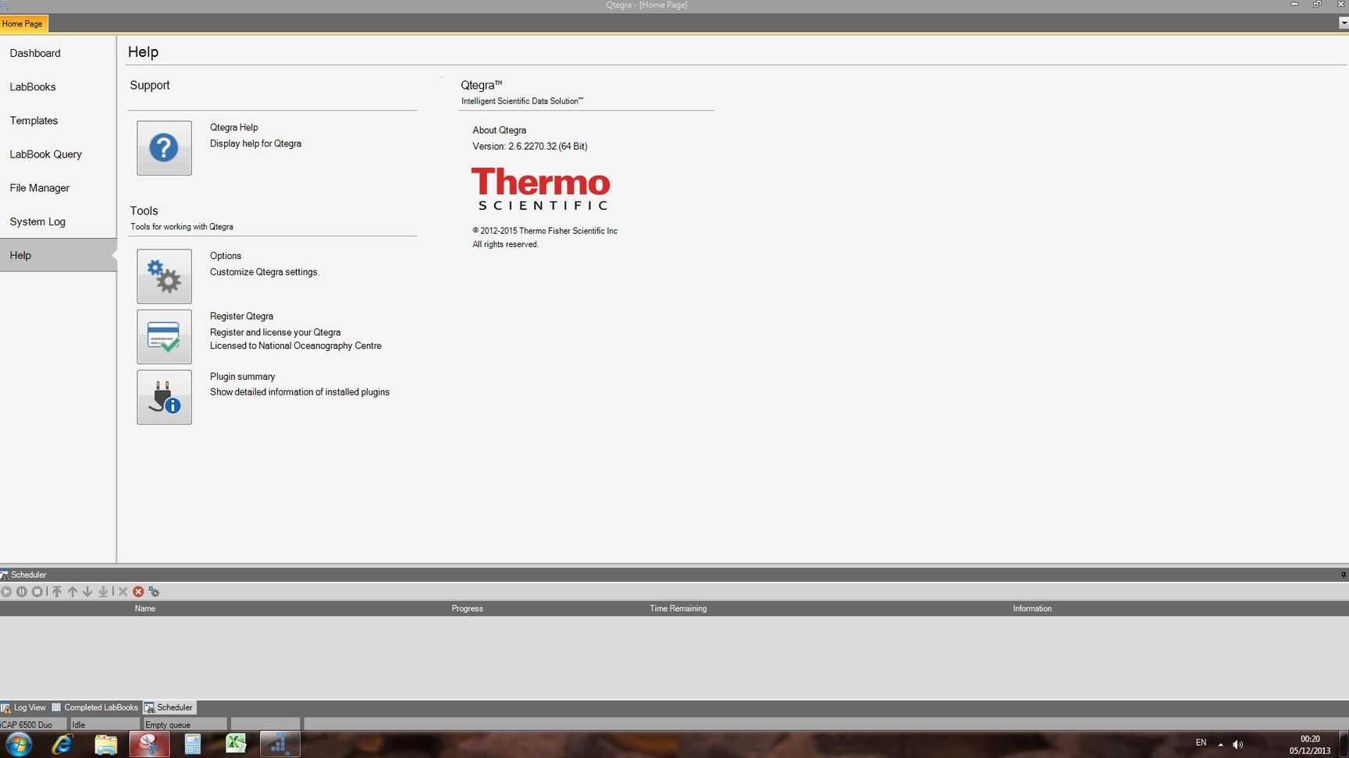1349x758 pixels.
Task: Click the red circle abort icon in Scheduler
Action: click(138, 592)
